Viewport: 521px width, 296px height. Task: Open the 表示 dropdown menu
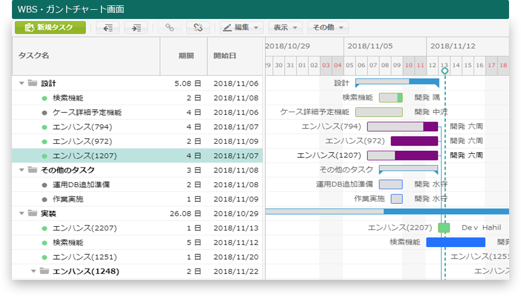[x=285, y=28]
